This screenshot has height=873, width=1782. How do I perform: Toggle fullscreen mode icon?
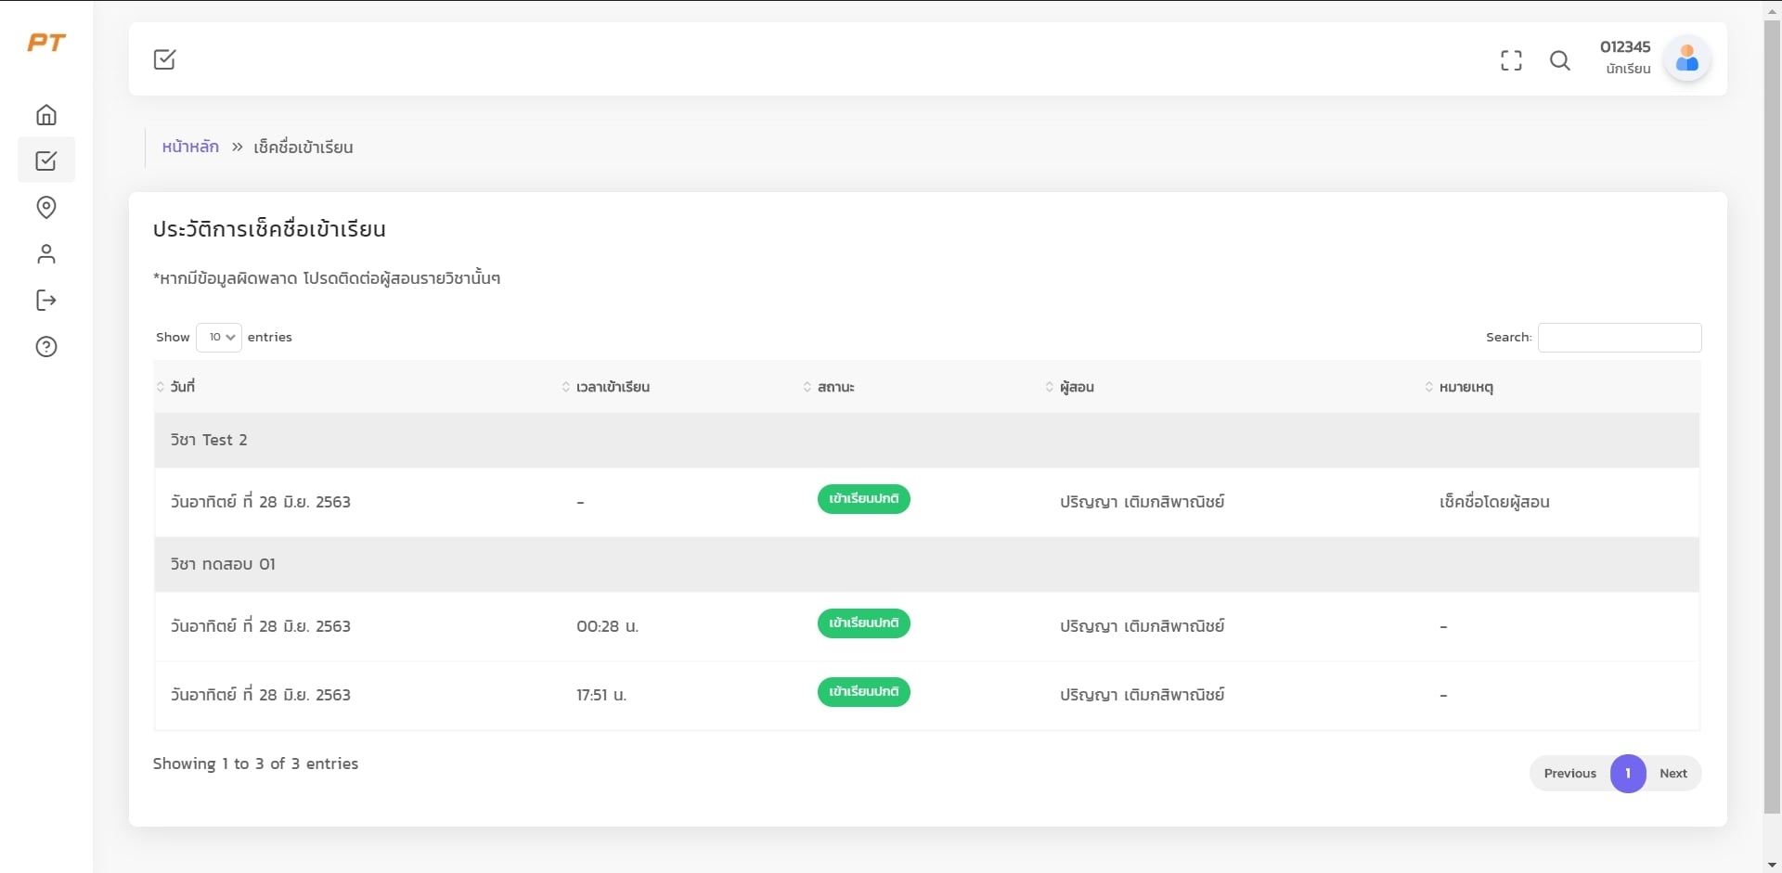(1511, 60)
